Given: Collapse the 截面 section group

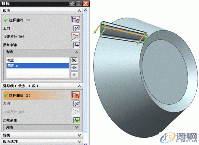Looking at the screenshot, I should tap(79, 11).
